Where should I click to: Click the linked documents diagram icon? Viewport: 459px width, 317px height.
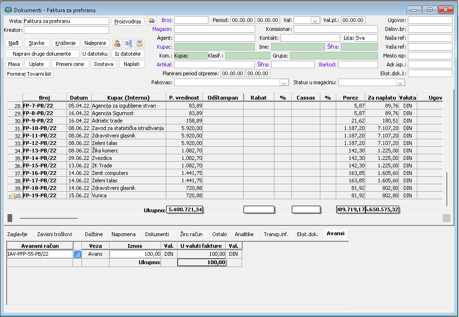[128, 43]
